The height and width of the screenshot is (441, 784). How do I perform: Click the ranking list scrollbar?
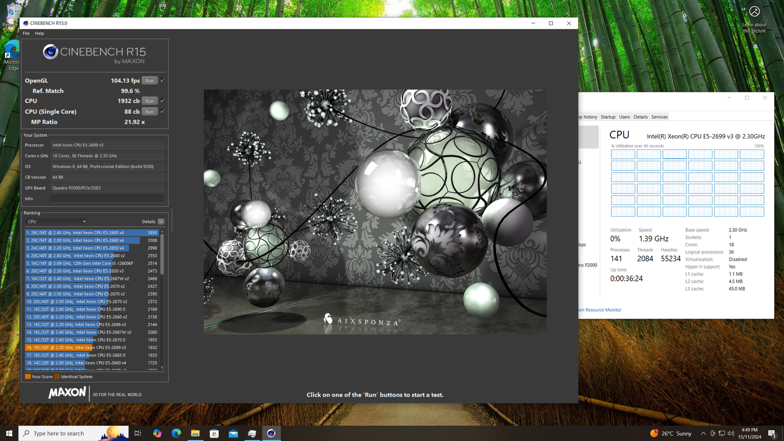162,254
